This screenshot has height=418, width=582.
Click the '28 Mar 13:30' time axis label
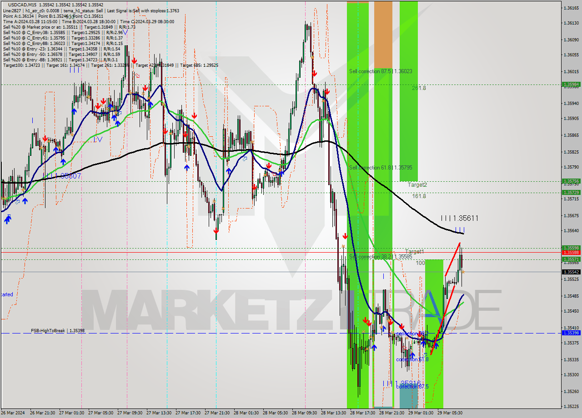pos(333,413)
